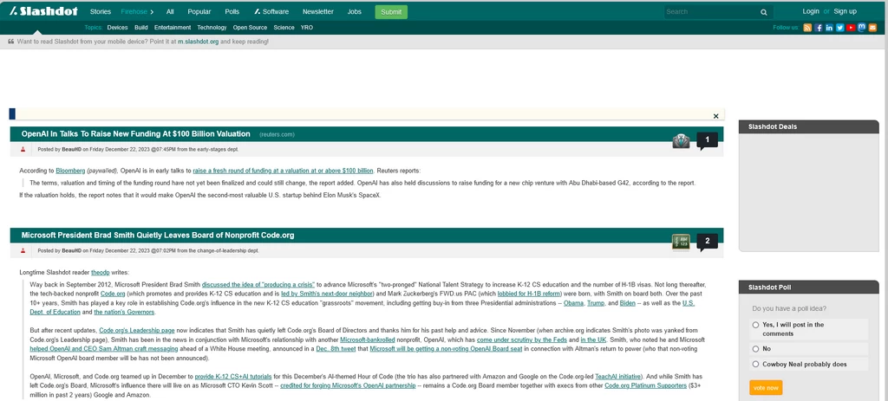Open Slashdot's Twitter icon
This screenshot has width=888, height=401.
839,27
